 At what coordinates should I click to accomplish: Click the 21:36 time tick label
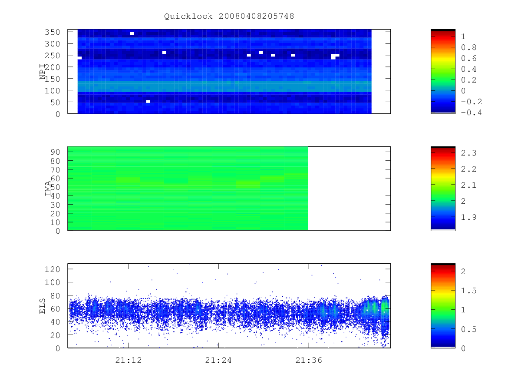pos(308,360)
